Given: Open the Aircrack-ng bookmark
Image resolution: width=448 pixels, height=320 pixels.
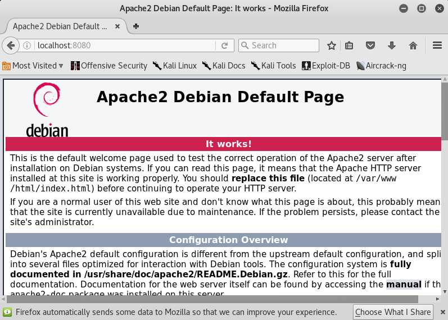Looking at the screenshot, I should pos(382,66).
